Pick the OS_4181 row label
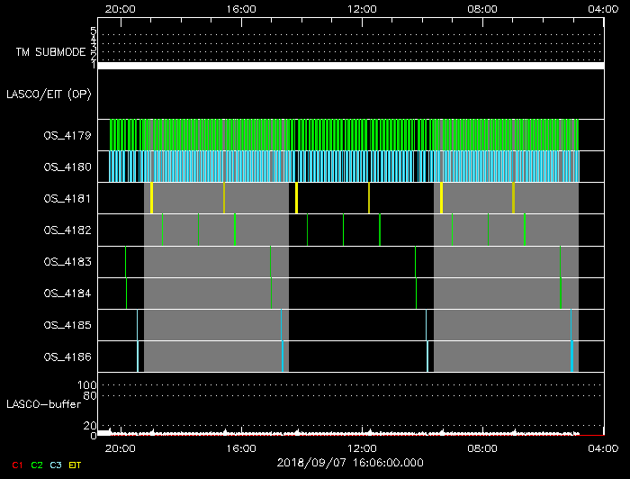 pyautogui.click(x=67, y=199)
